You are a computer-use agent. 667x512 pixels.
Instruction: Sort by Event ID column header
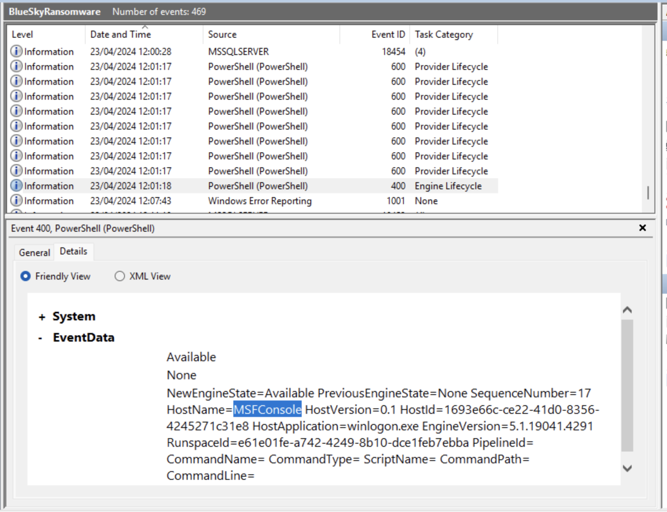375,35
